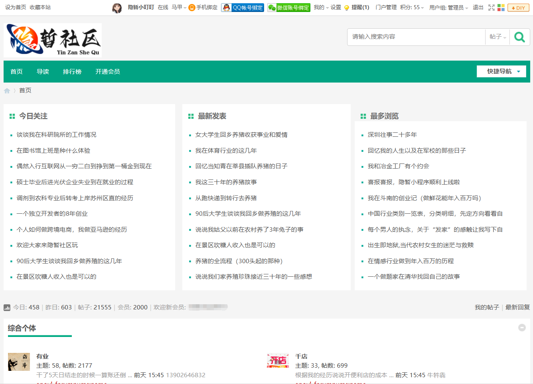Click poster name 13902646832

(x=186, y=375)
